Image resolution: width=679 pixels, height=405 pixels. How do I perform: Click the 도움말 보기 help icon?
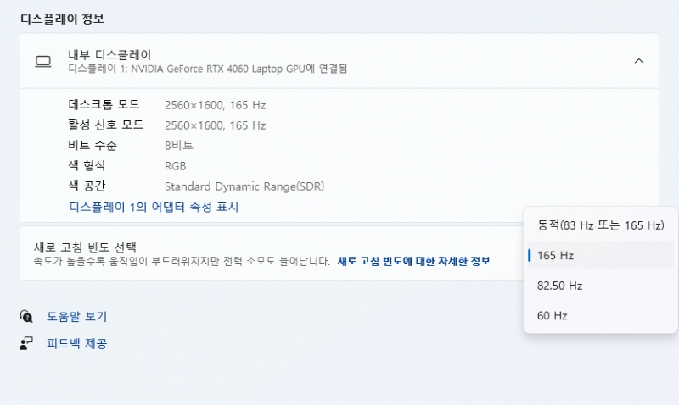click(26, 316)
